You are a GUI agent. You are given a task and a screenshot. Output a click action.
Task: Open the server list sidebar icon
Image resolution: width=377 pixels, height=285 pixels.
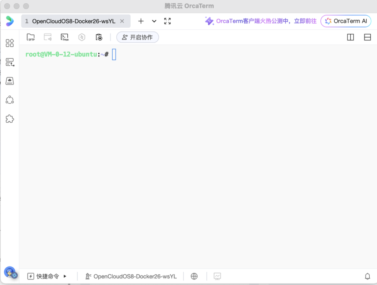click(10, 62)
